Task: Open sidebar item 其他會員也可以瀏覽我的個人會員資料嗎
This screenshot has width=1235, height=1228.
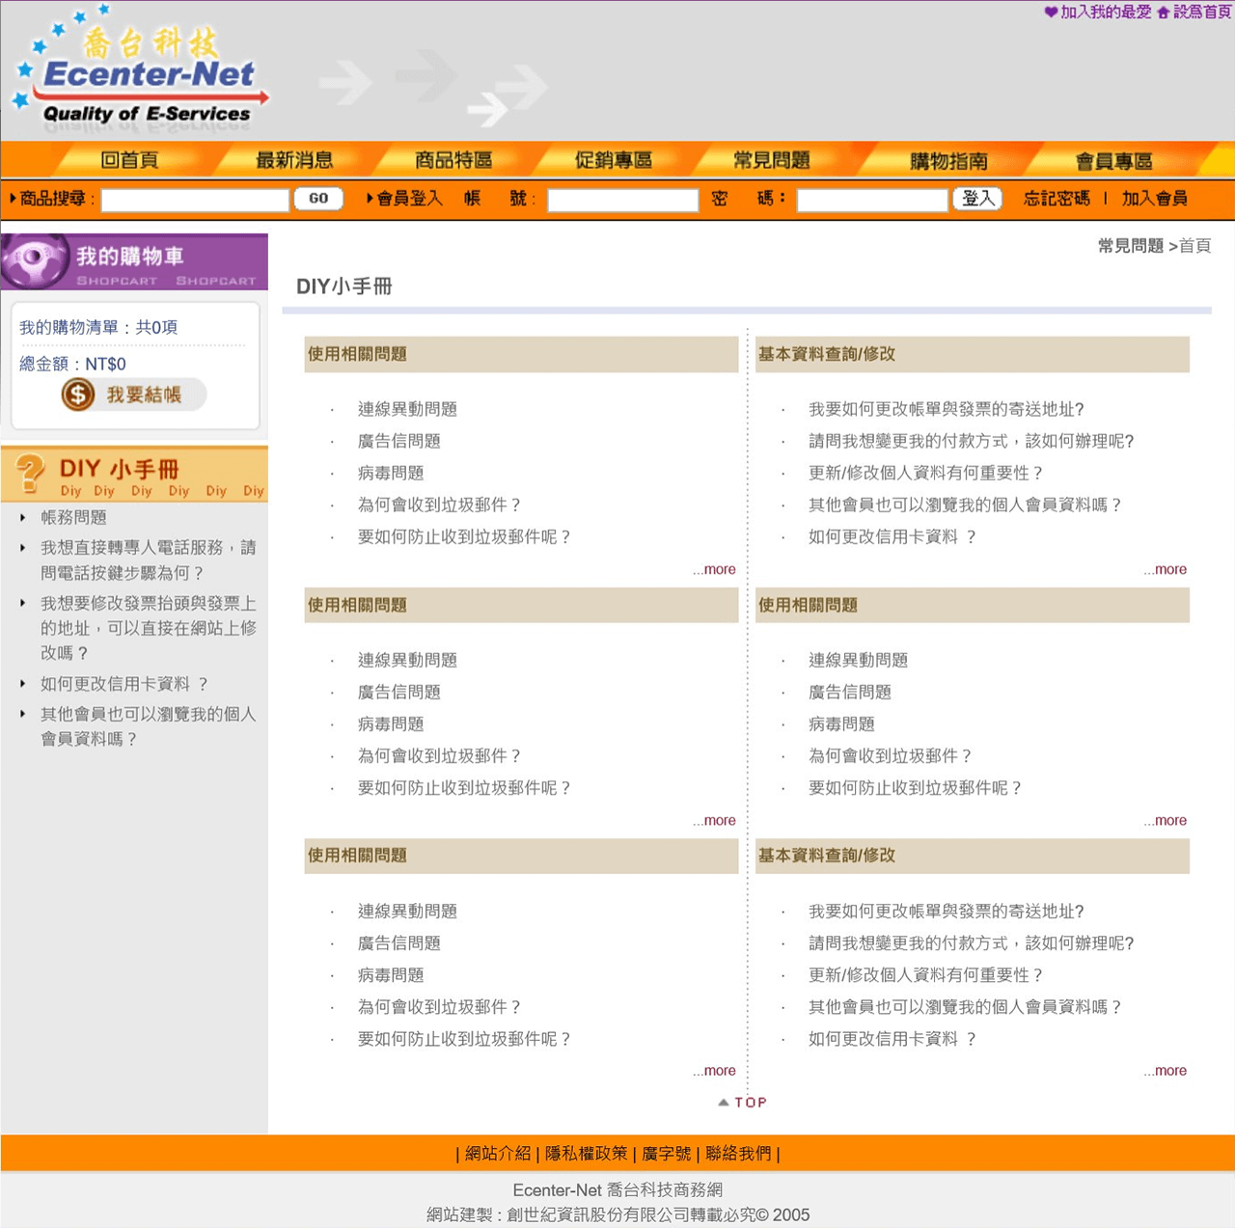Action: (148, 726)
